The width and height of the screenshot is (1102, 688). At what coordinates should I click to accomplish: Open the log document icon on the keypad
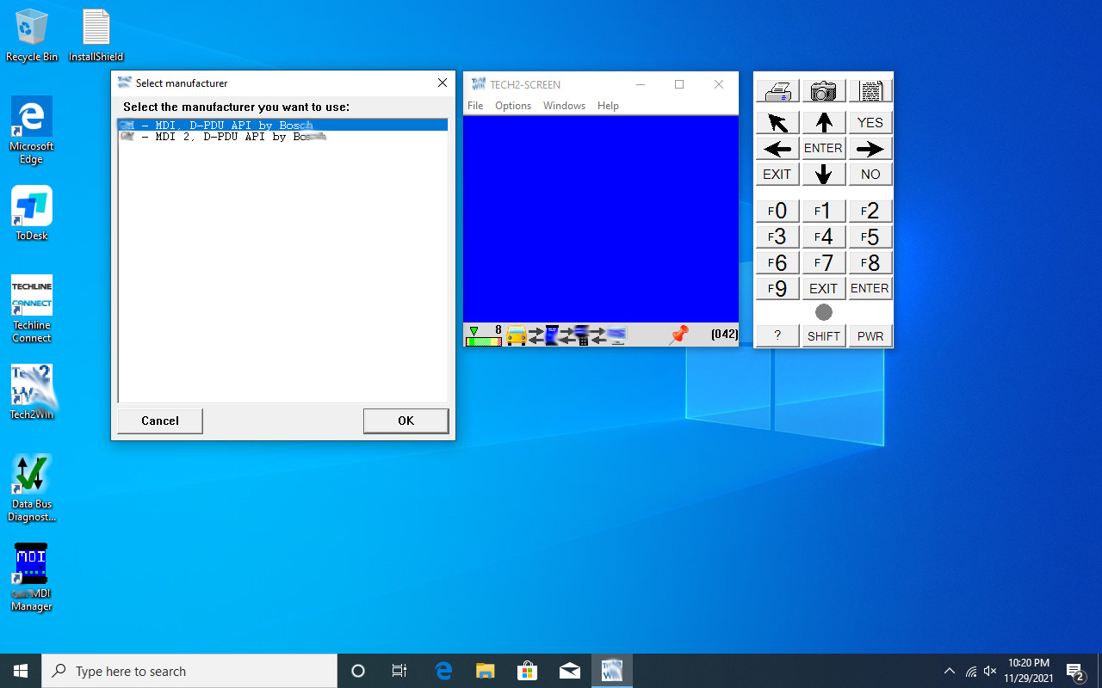coord(870,89)
